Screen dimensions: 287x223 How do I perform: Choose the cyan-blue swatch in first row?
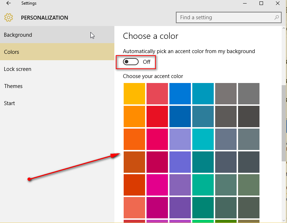coord(203,94)
